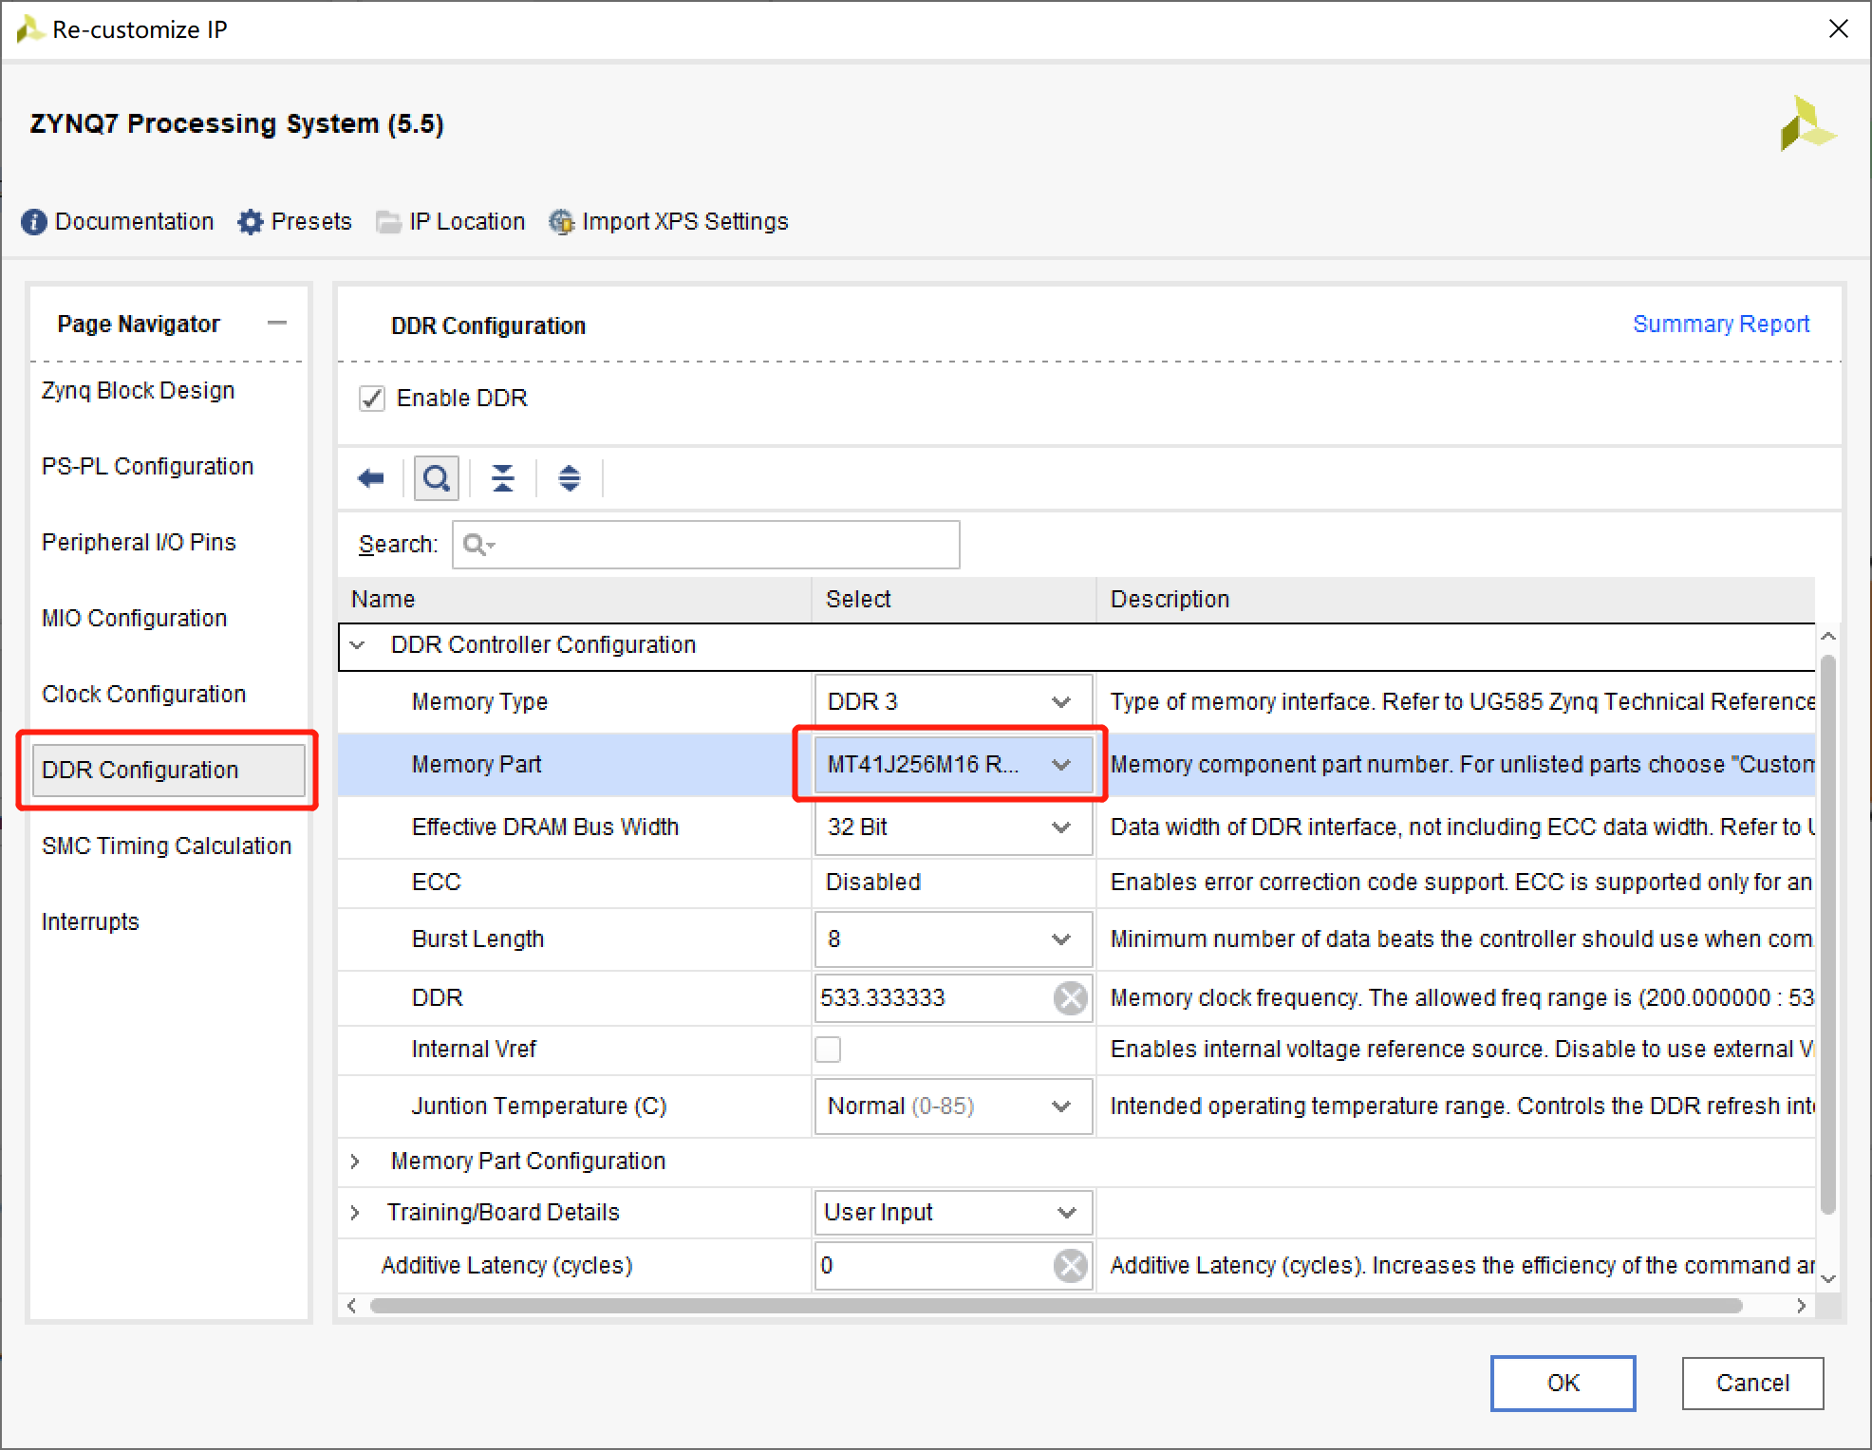Click the scroll right arrow
The width and height of the screenshot is (1872, 1450).
(x=1802, y=1307)
